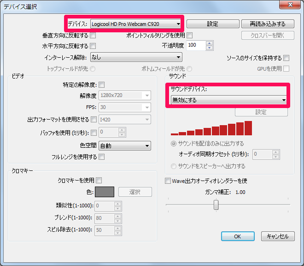This screenshot has height=266, width=304.
Task: Open the output format dropdown showing I420
Action: click(125, 120)
